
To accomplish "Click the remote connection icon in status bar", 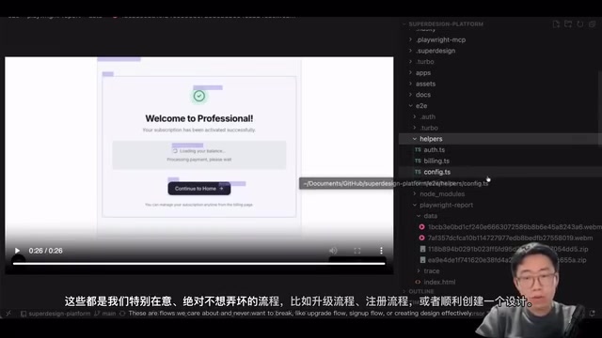I will click(x=8, y=314).
